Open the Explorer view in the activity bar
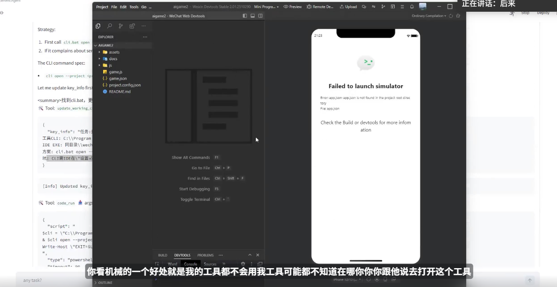Viewport: 557px width, 287px height. [x=98, y=26]
